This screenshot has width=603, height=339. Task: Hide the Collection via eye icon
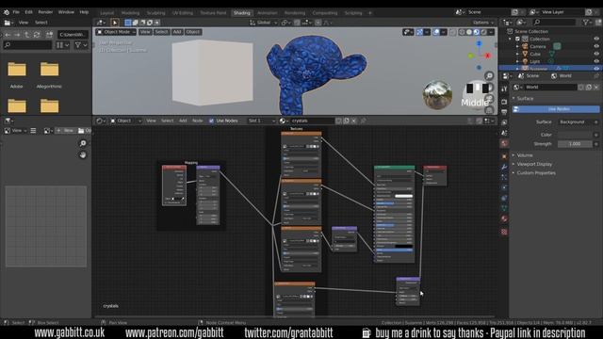[x=596, y=39]
